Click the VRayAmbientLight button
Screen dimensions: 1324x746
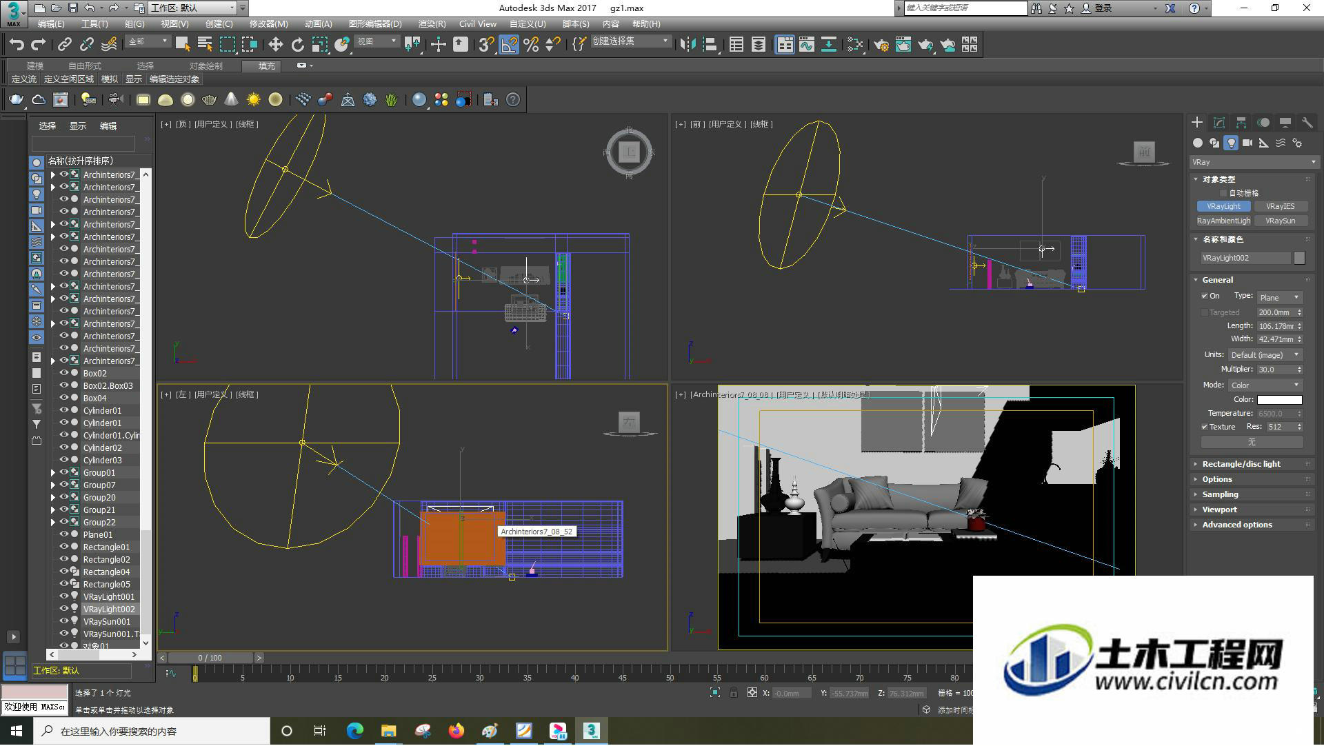[x=1223, y=221]
